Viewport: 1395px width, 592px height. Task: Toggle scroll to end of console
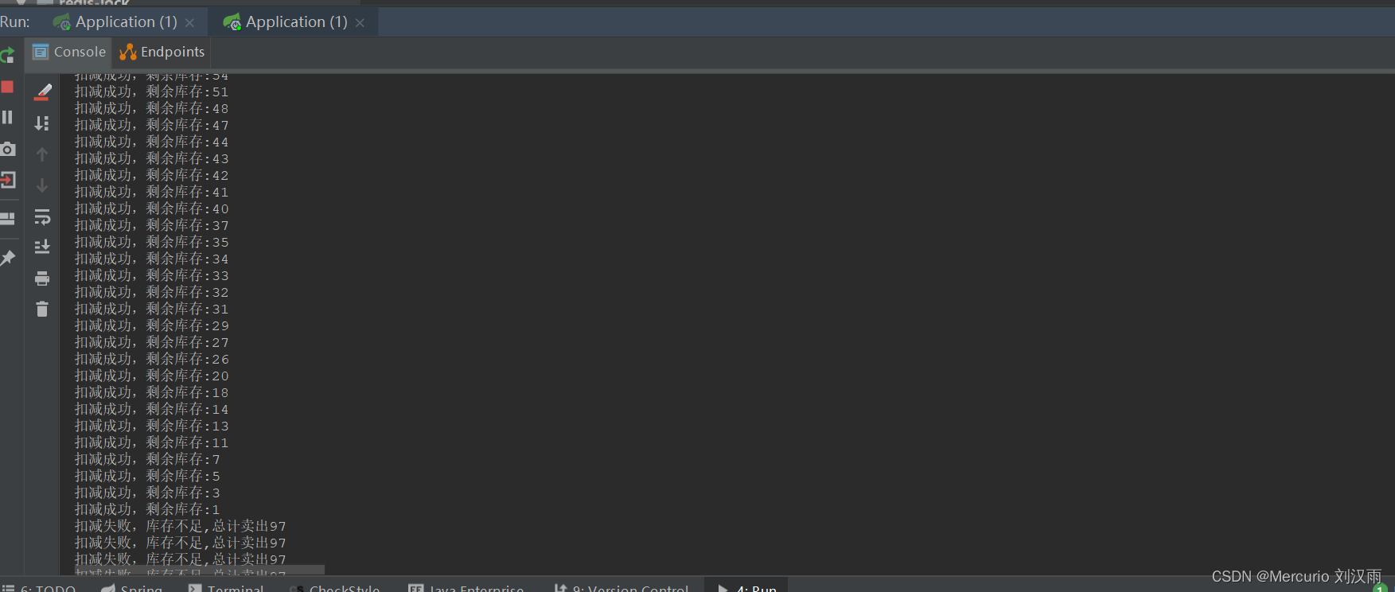(42, 247)
